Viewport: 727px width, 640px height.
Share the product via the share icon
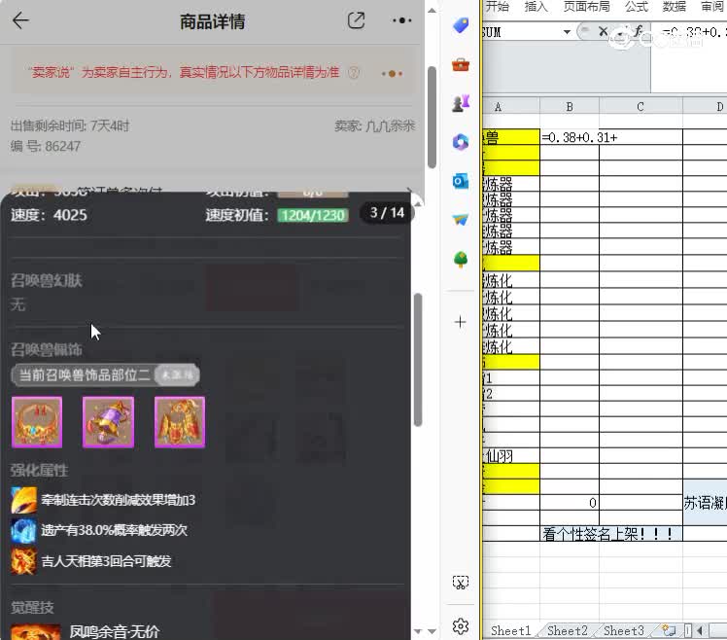tap(356, 20)
